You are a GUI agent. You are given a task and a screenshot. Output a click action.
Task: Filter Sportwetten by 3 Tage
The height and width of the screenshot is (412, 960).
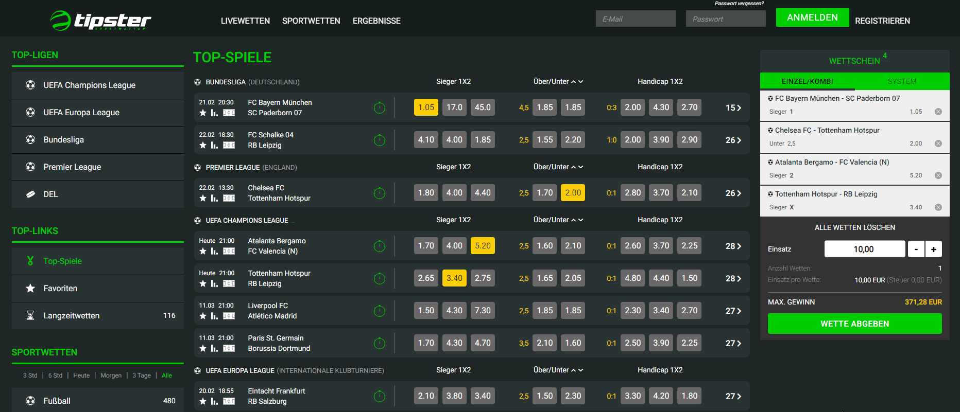tap(142, 375)
